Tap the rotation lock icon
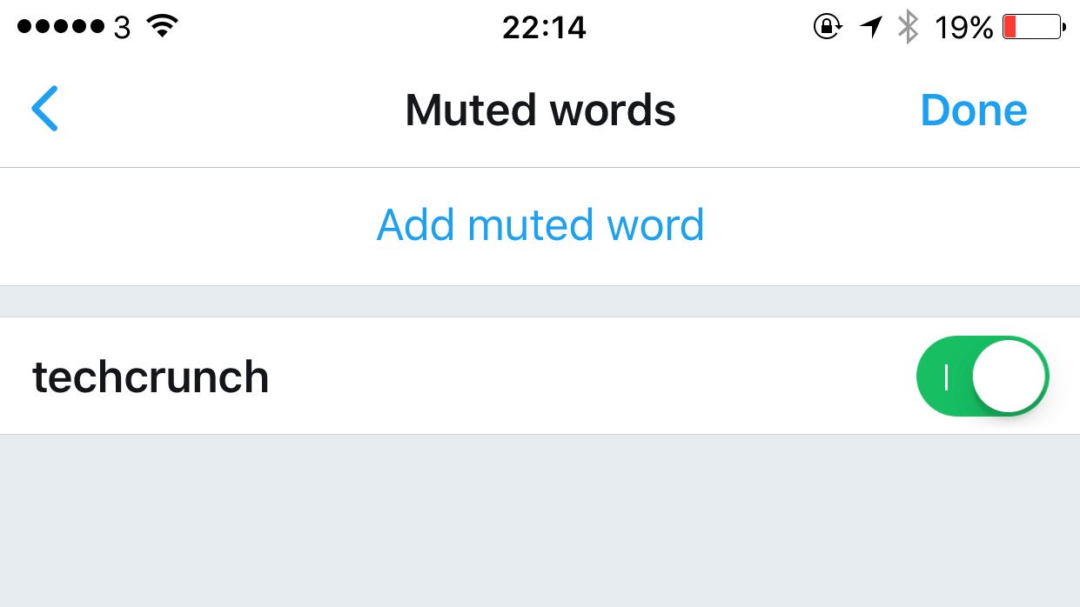1080x607 pixels. click(828, 27)
